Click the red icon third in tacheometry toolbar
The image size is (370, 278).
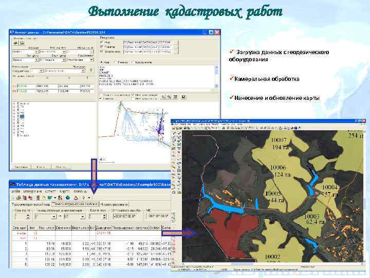(x=30, y=198)
